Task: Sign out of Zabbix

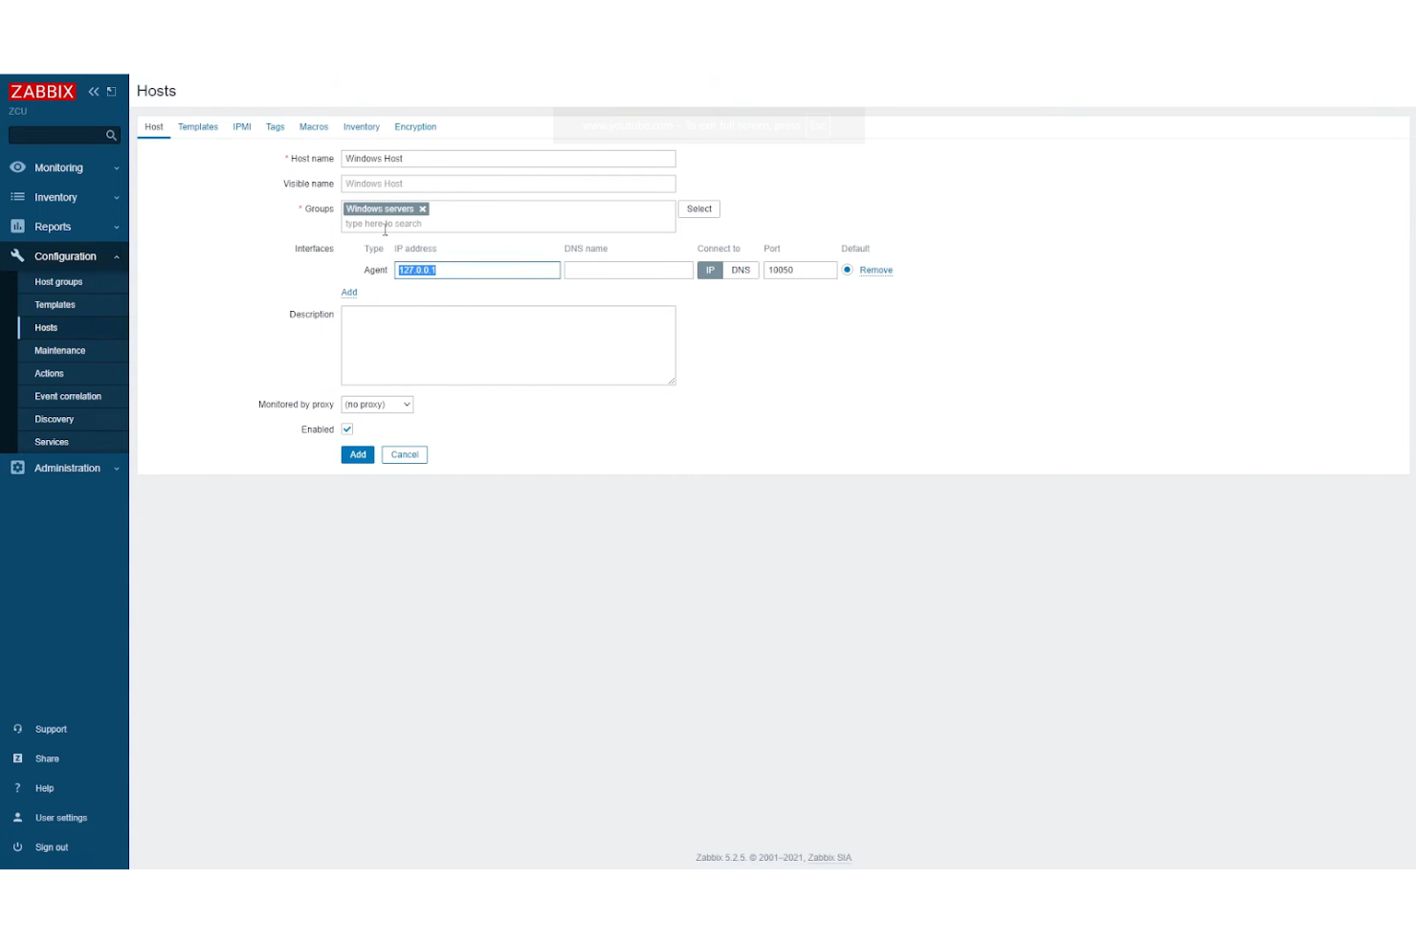Action: tap(52, 846)
